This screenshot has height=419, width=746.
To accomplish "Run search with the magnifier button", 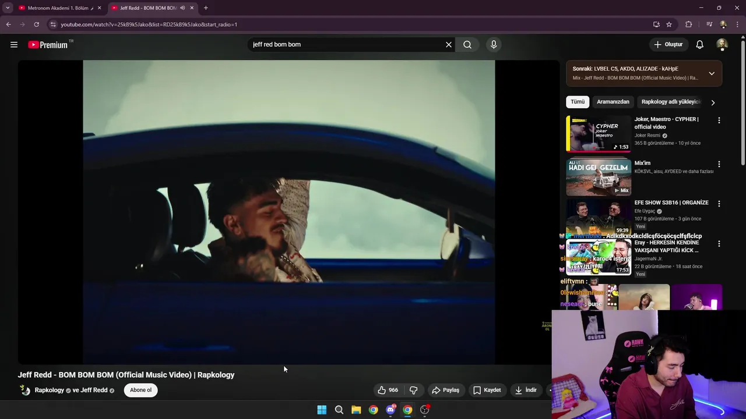I will pos(467,44).
